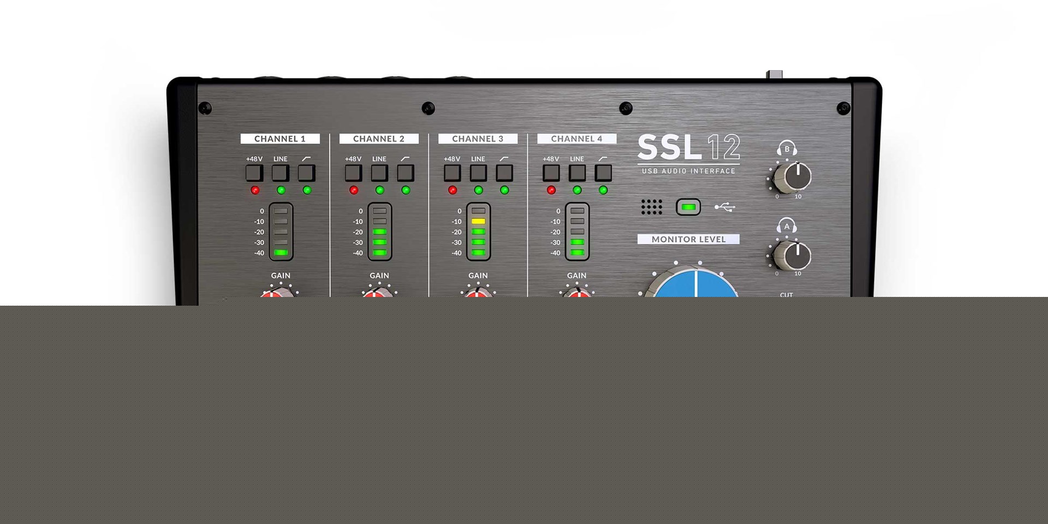The height and width of the screenshot is (524, 1048).
Task: Click the LINE label on Channel 3
Action: [478, 159]
